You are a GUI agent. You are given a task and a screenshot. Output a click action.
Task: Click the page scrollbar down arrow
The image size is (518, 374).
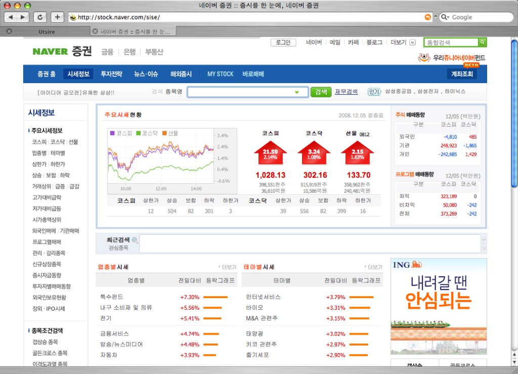[x=514, y=362]
